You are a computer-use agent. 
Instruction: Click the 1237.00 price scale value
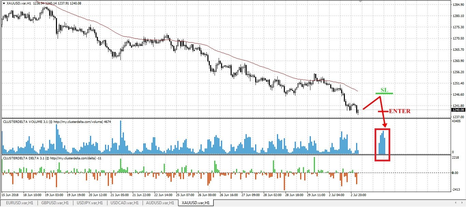tap(457, 116)
